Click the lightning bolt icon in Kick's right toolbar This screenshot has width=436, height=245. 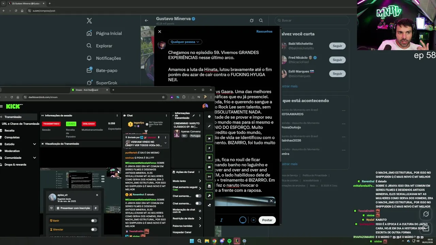click(209, 148)
